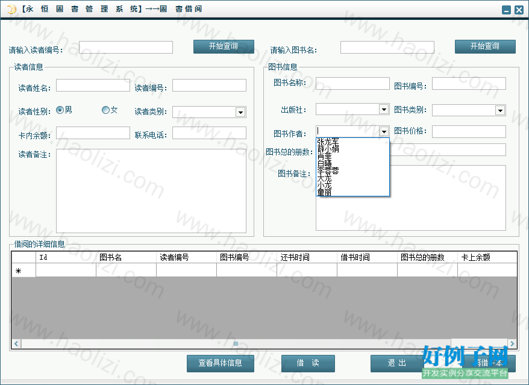The height and width of the screenshot is (385, 529).
Task: Click the 请输入图书名 input field
Action: (x=387, y=47)
